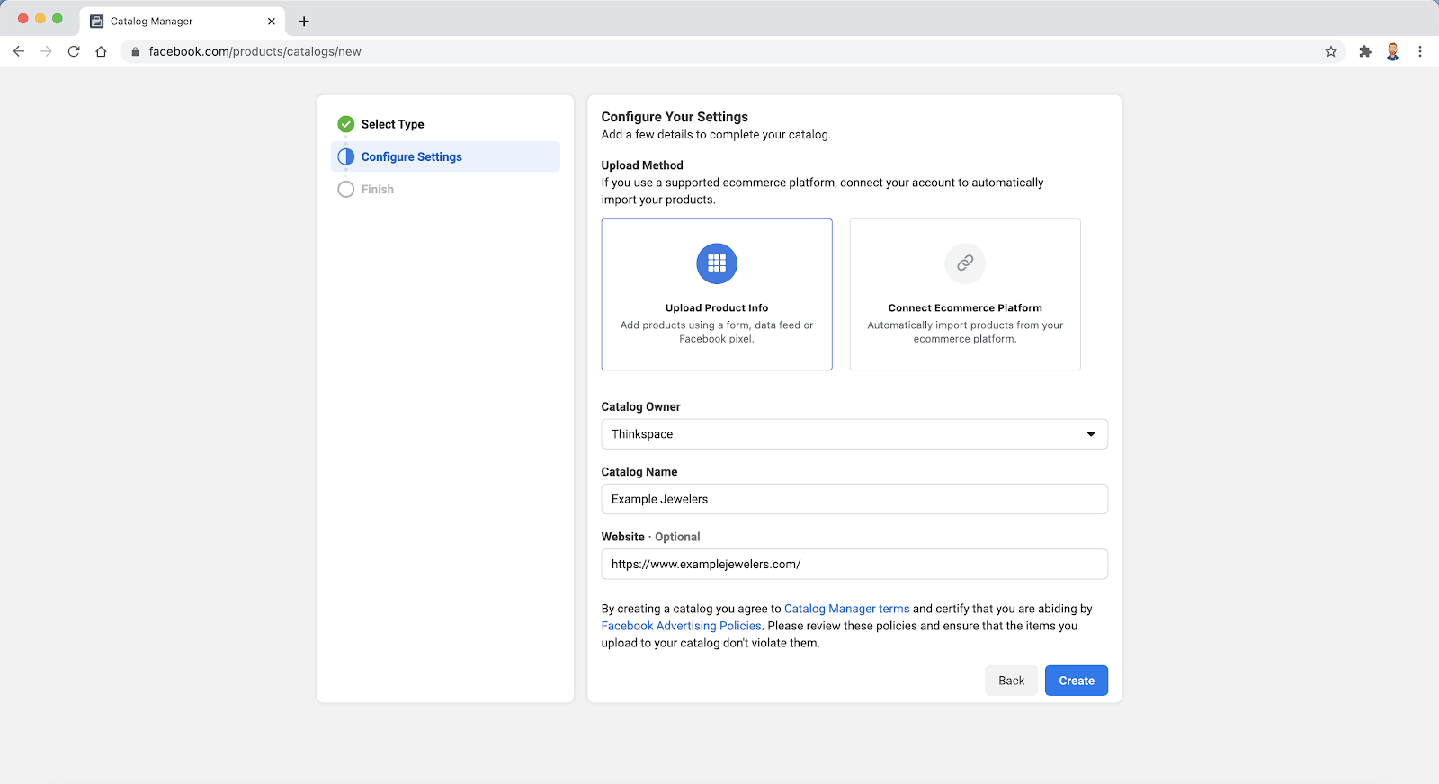The width and height of the screenshot is (1439, 784).
Task: Click the blue Create button
Action: pyautogui.click(x=1077, y=681)
